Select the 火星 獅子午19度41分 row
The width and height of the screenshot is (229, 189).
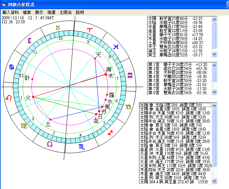coord(180,35)
